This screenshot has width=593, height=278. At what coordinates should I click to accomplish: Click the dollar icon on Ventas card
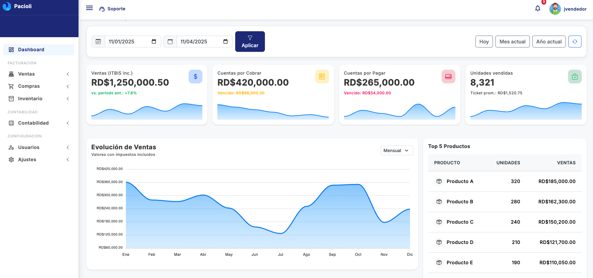click(195, 77)
